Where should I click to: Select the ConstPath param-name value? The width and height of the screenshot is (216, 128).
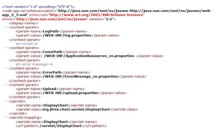(53, 52)
